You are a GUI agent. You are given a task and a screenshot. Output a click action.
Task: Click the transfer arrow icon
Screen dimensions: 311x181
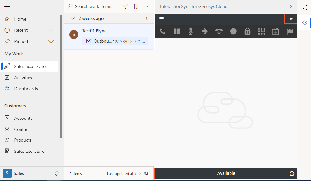point(205,31)
